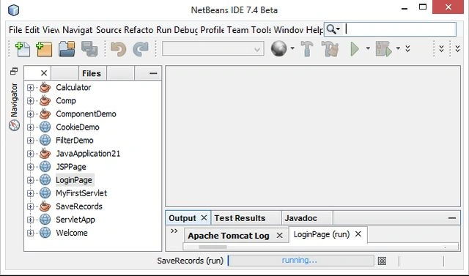
Task: Click the running progress bar
Action: 300,261
